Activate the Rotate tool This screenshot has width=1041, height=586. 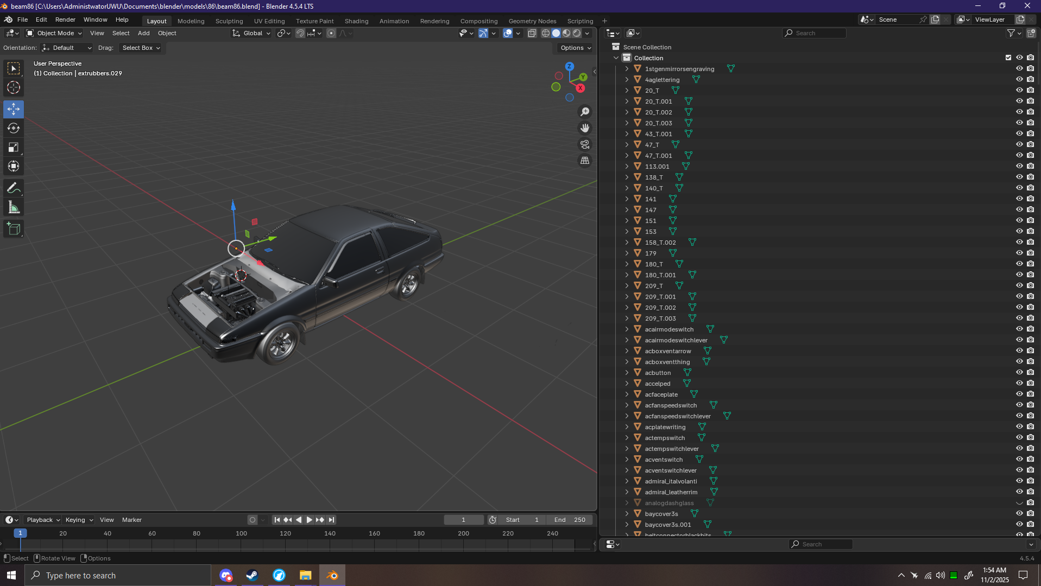tap(14, 128)
